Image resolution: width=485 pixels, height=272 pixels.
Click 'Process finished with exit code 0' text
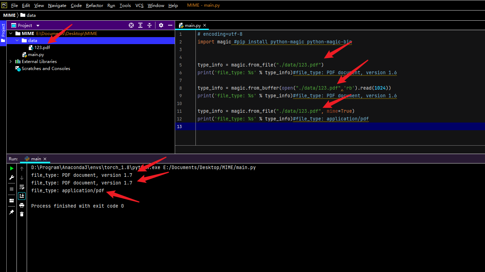pyautogui.click(x=78, y=206)
